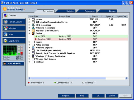
Task: Click the traffic graph monitor
Action: 10,50
